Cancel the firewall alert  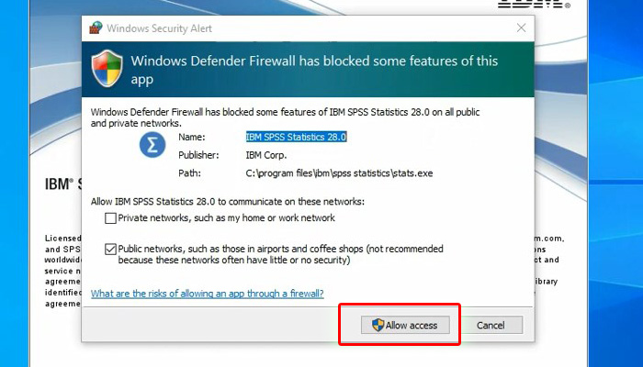pos(491,325)
